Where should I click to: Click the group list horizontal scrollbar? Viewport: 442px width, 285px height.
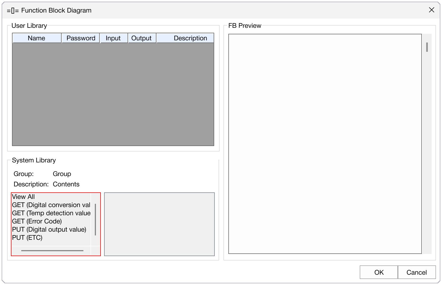52,251
